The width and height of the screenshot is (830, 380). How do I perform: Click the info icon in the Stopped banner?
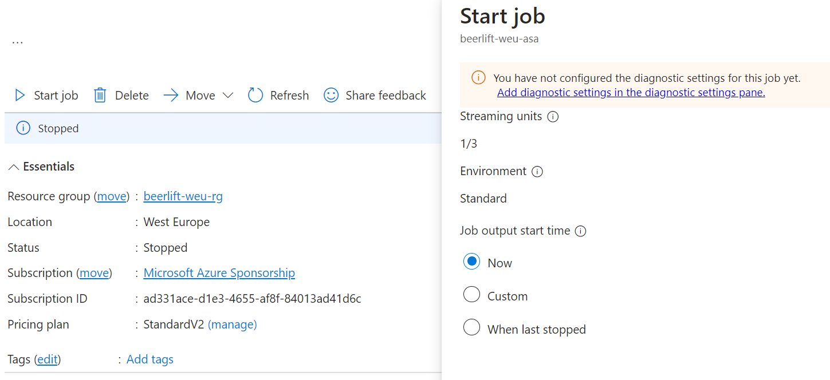(23, 128)
